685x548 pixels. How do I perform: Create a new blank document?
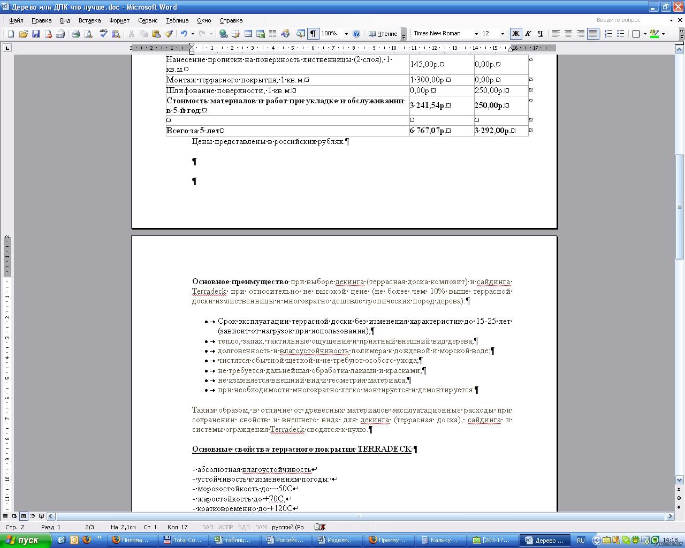point(11,34)
